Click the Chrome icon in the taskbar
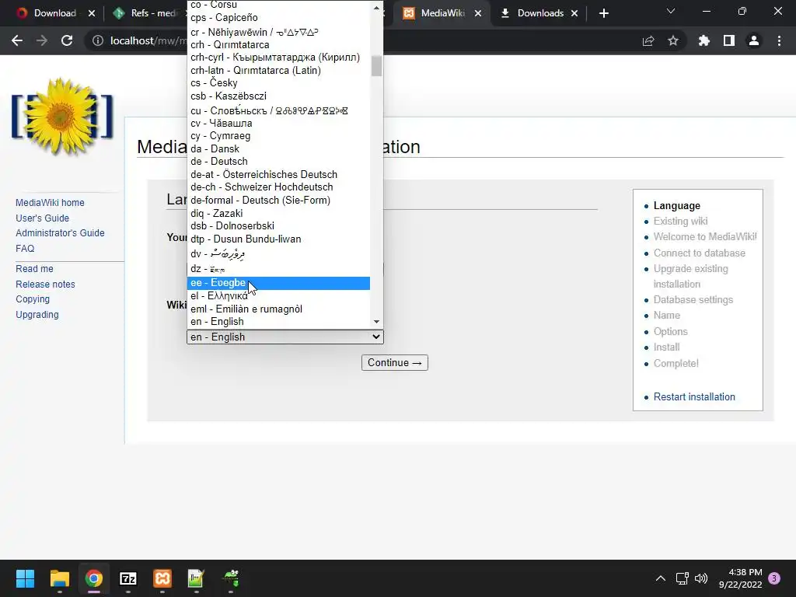Viewport: 796px width, 597px height. [x=93, y=578]
